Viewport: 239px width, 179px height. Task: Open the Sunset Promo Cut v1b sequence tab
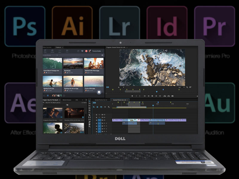[x=120, y=100]
